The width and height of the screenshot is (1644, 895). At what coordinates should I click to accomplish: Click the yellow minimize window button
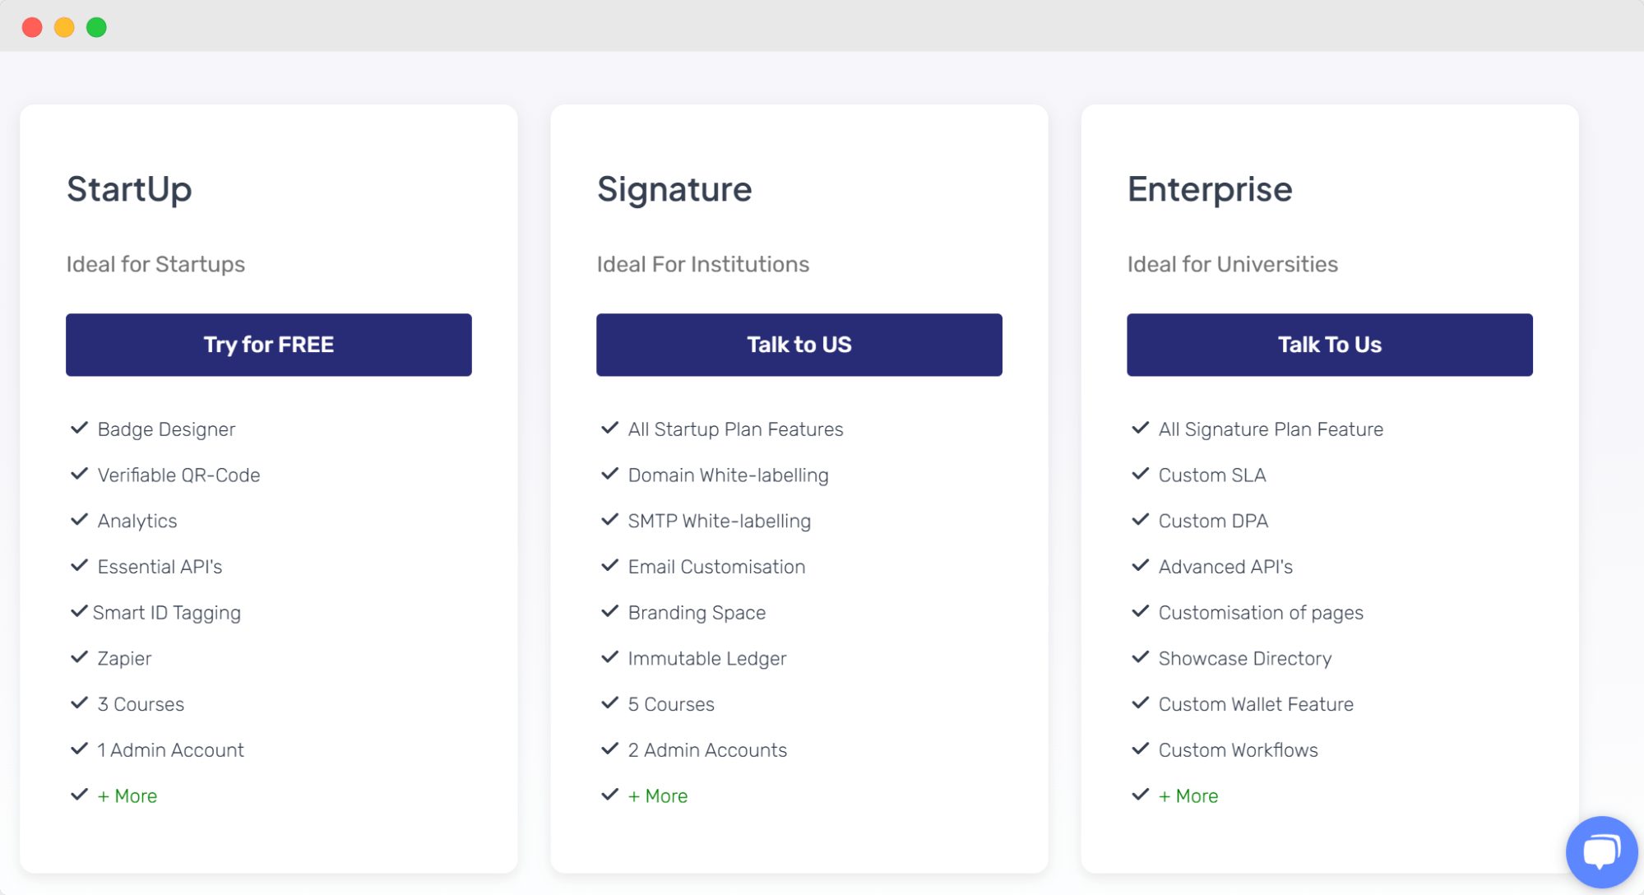coord(64,27)
